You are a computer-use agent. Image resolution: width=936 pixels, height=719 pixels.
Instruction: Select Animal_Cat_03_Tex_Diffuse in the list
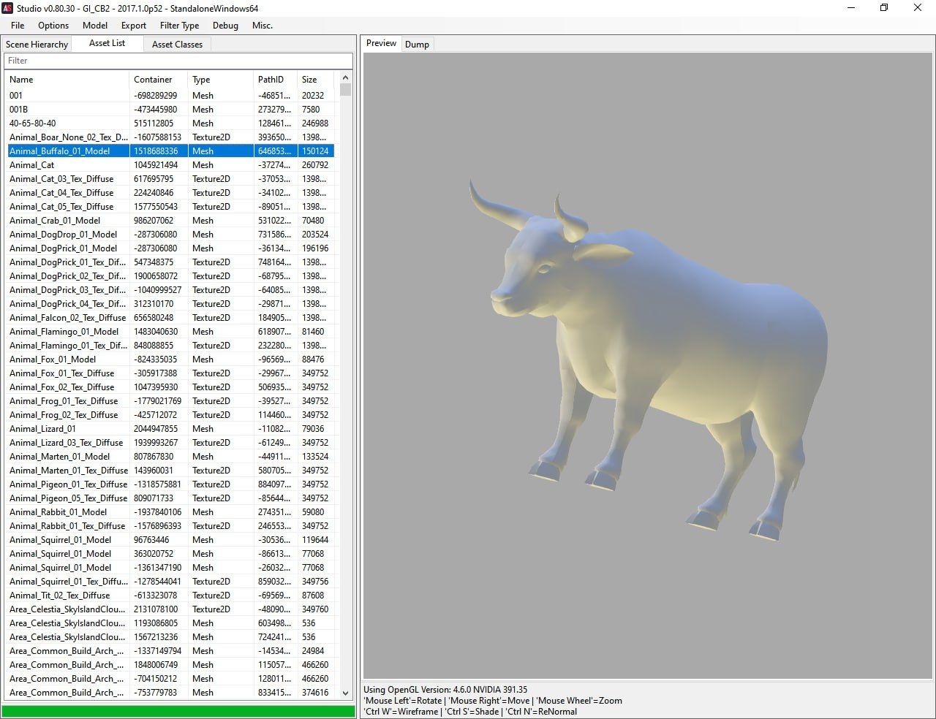tap(170, 179)
